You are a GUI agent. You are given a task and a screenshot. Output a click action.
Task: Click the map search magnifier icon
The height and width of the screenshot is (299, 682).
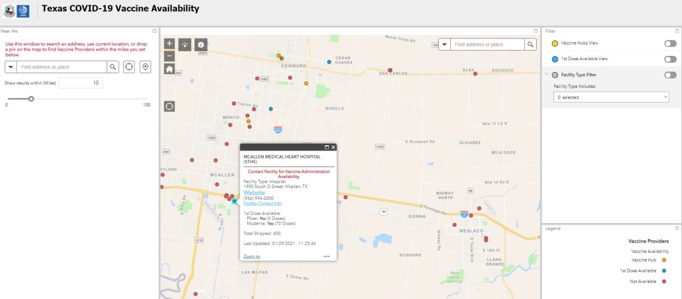[x=530, y=45]
